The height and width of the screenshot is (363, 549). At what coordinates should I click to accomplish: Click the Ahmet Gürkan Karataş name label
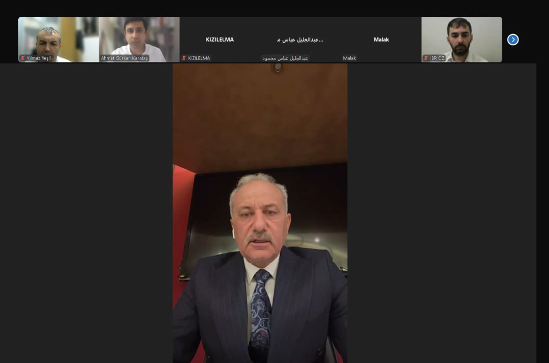tap(125, 58)
